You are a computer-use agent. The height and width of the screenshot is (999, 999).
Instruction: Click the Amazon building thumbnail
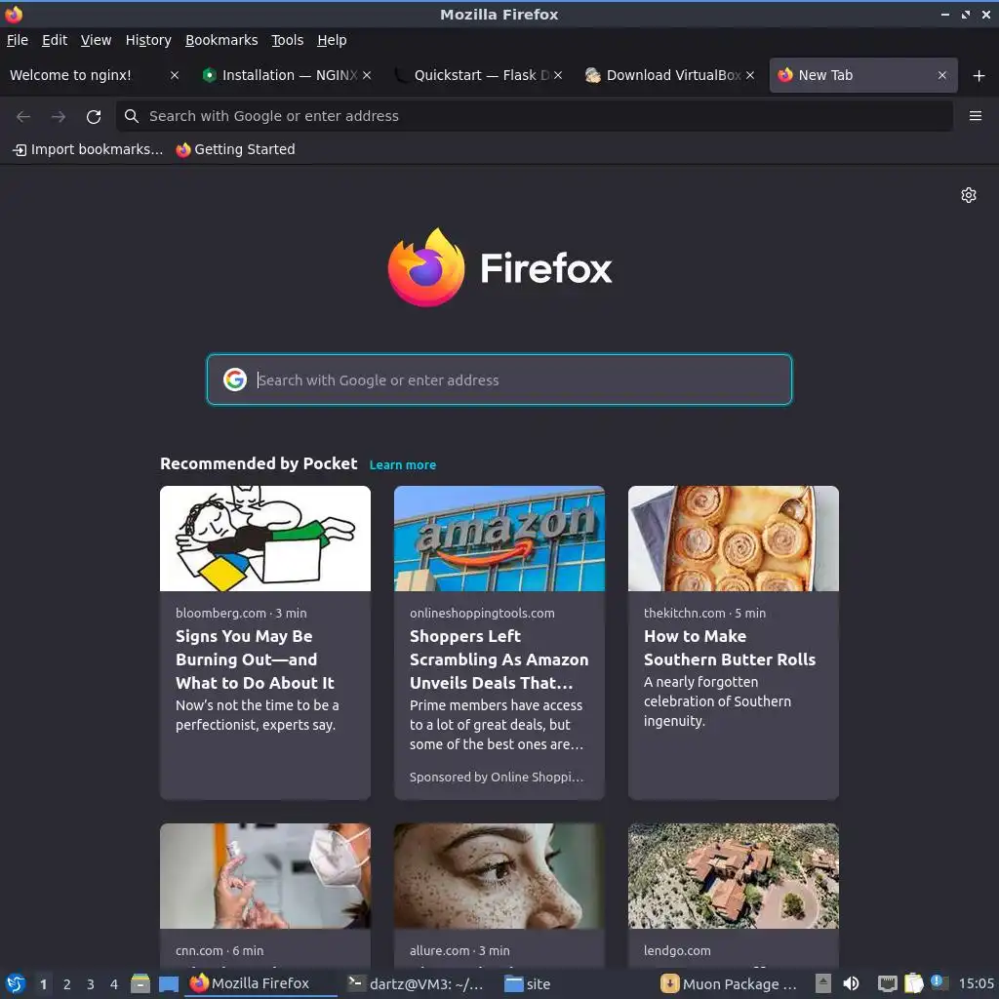point(499,539)
